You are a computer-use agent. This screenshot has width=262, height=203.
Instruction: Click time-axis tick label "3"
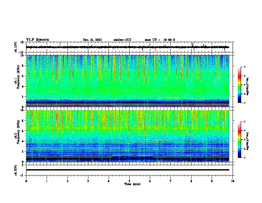pyautogui.click(x=88, y=181)
